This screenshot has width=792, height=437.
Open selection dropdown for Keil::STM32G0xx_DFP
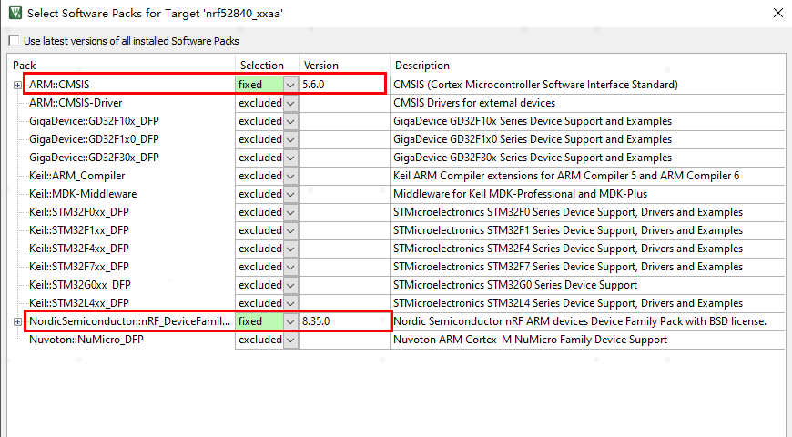(290, 285)
